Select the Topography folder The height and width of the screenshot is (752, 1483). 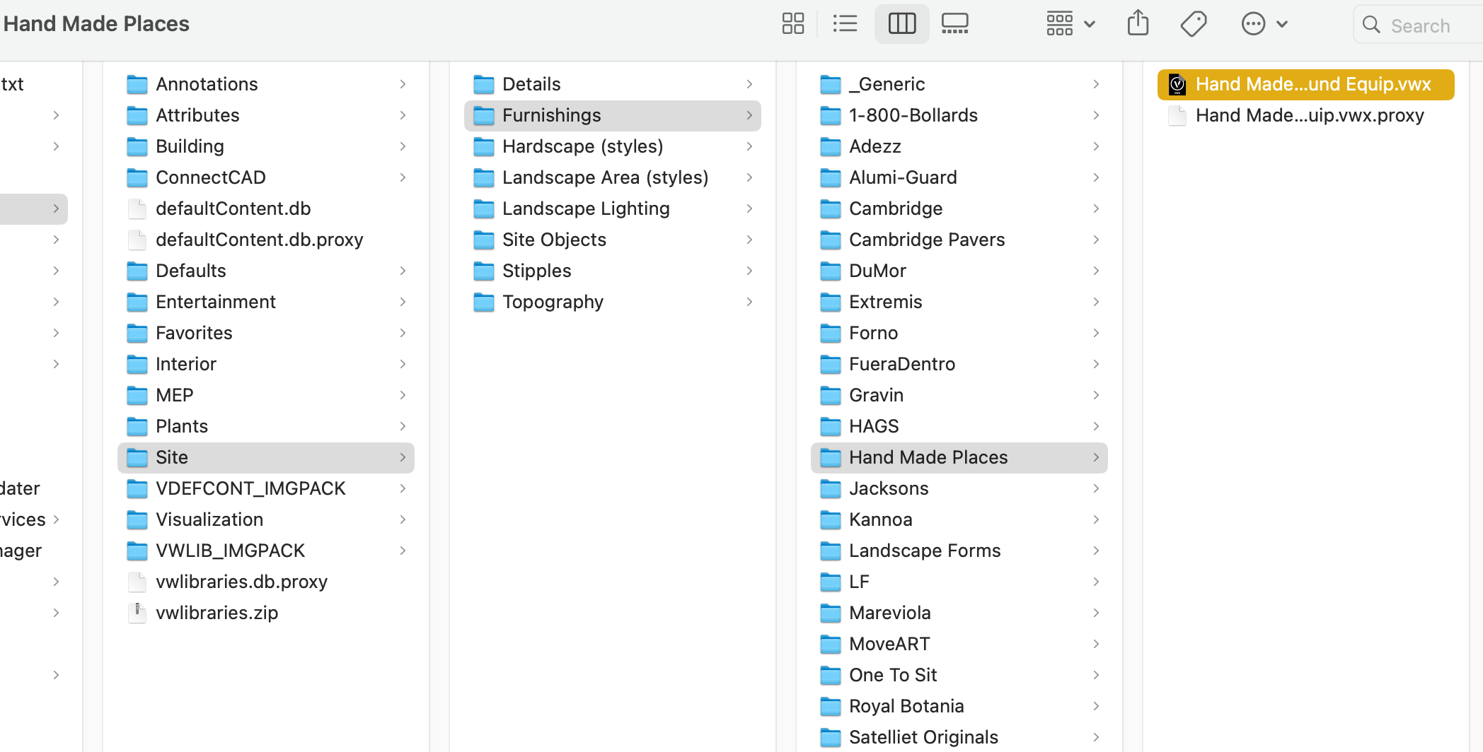pos(553,302)
